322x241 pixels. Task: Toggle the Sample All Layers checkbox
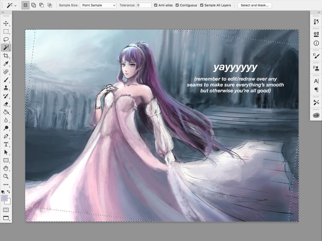coord(202,5)
